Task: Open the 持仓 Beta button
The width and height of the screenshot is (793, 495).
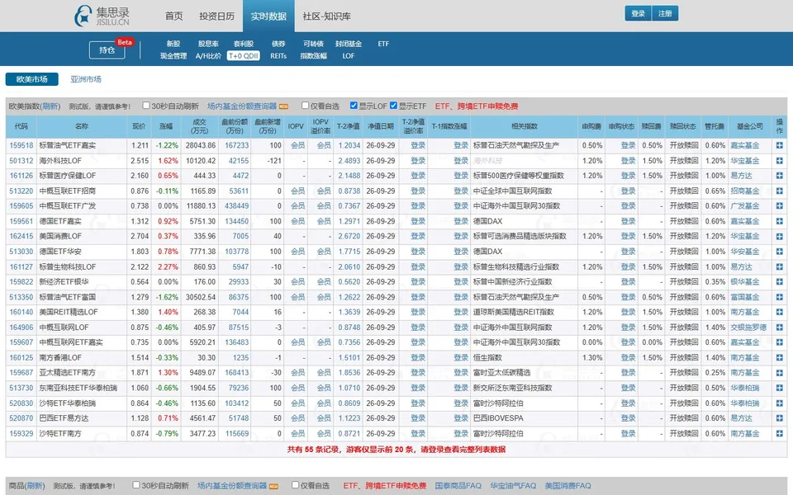Action: pos(107,50)
